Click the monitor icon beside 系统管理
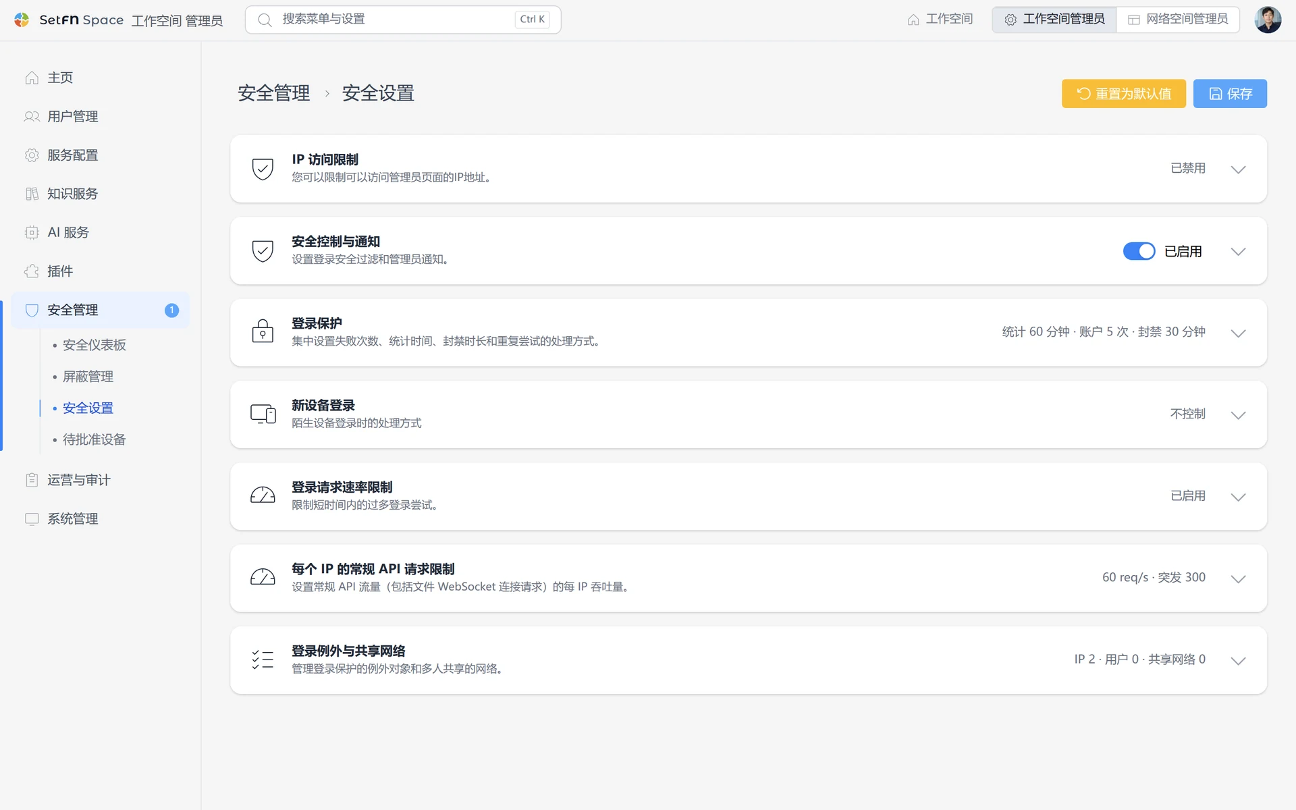 pyautogui.click(x=32, y=518)
